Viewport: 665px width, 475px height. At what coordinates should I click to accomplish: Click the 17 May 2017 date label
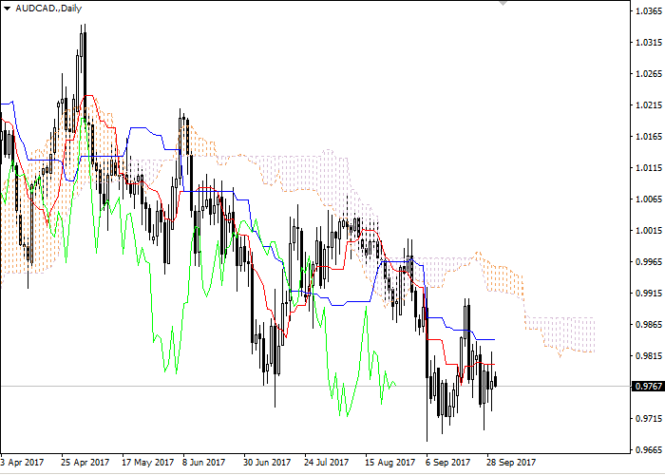coord(147,463)
